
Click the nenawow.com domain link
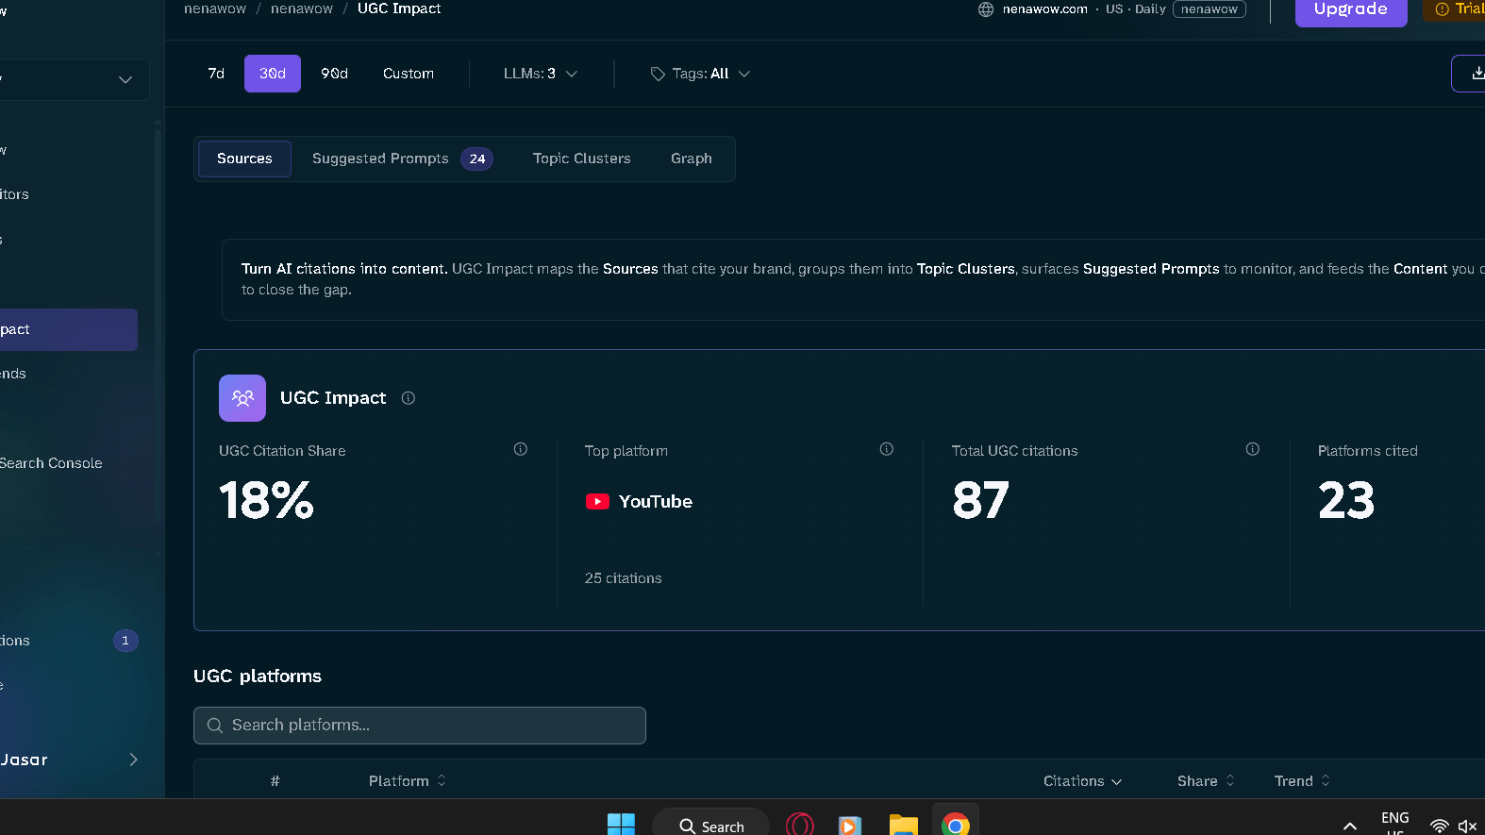[1045, 9]
